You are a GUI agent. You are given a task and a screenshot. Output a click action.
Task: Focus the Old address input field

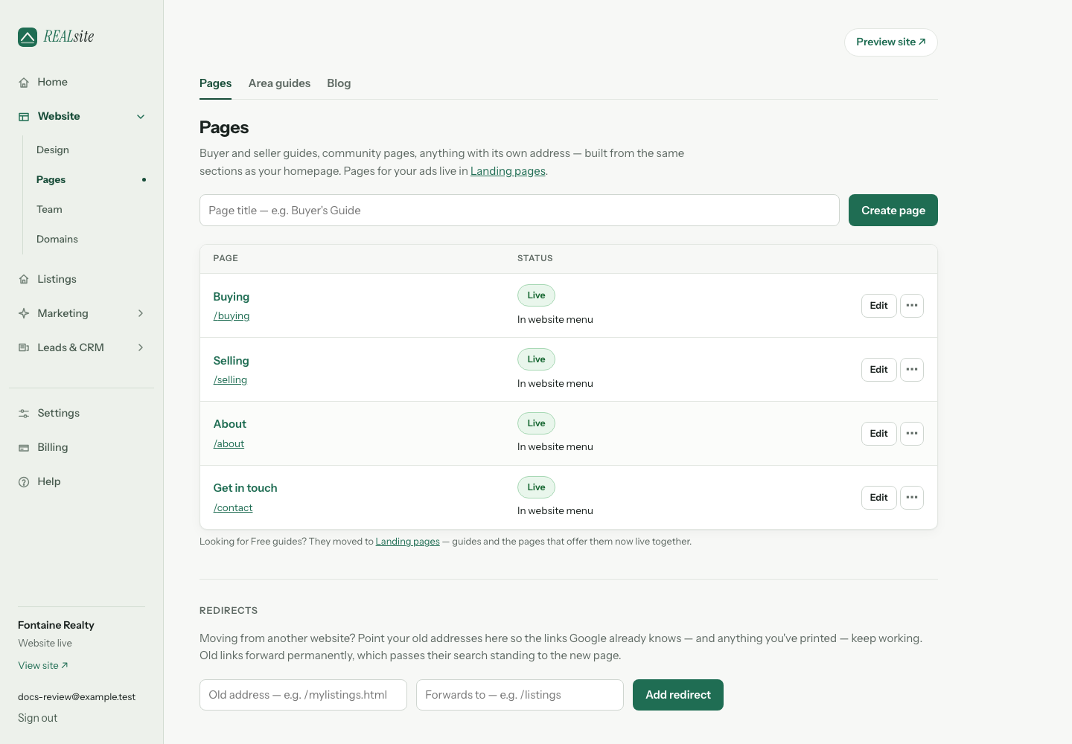pos(303,695)
